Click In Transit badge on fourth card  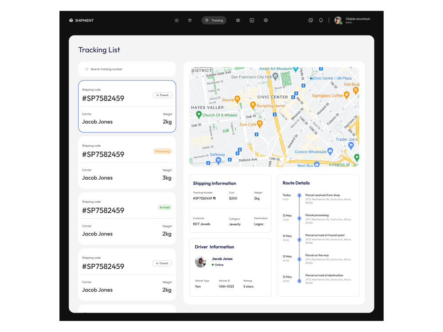point(162,263)
